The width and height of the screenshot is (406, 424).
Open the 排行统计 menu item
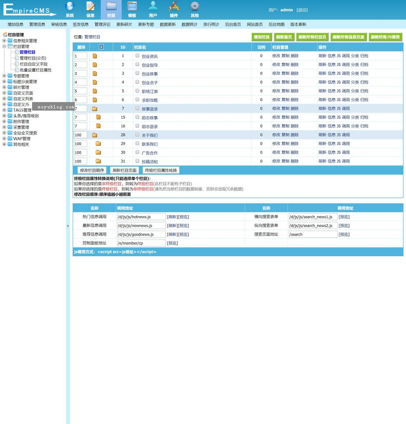pyautogui.click(x=211, y=24)
